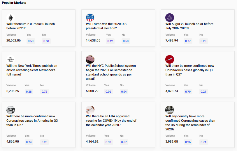Select Yes price 0.79 on global Coronavirus market
Viewport: 237px width, 151px height.
[x=188, y=91]
